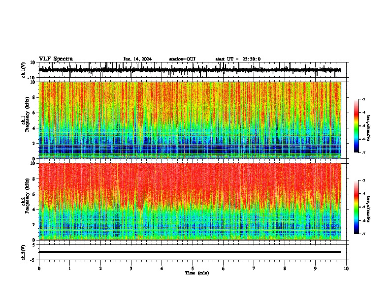Click the time axis tick label "5"
This screenshot has height=301, width=390.
pyautogui.click(x=193, y=269)
